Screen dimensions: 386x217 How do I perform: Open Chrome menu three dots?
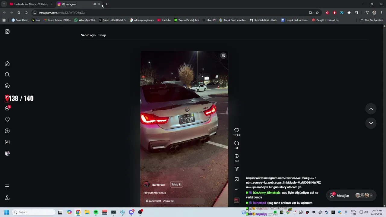coord(382,13)
